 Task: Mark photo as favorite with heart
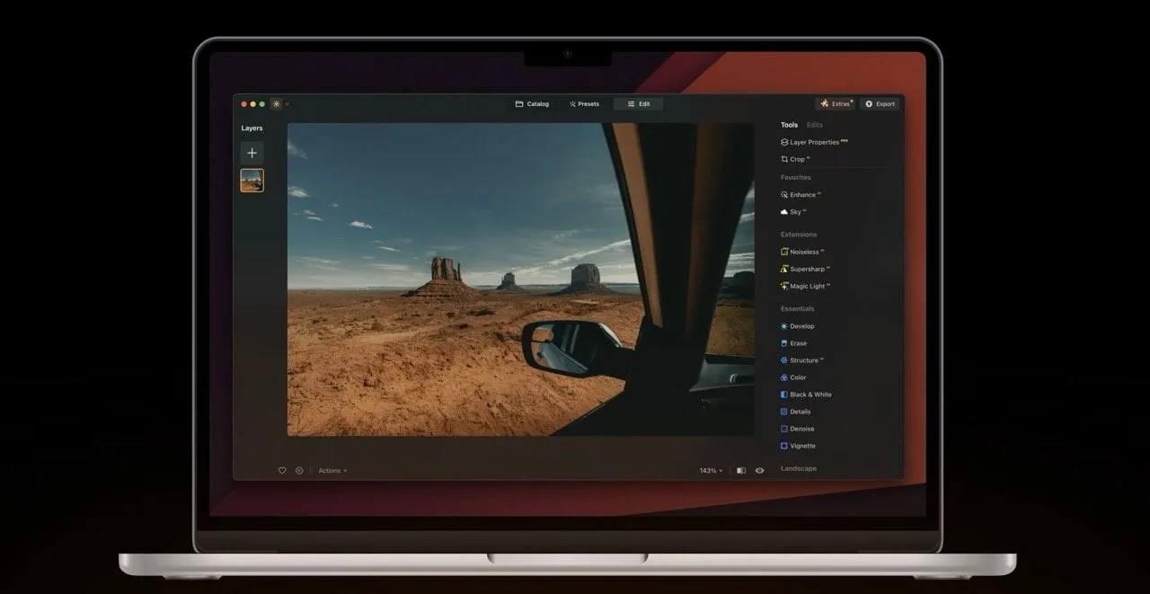[x=282, y=471]
